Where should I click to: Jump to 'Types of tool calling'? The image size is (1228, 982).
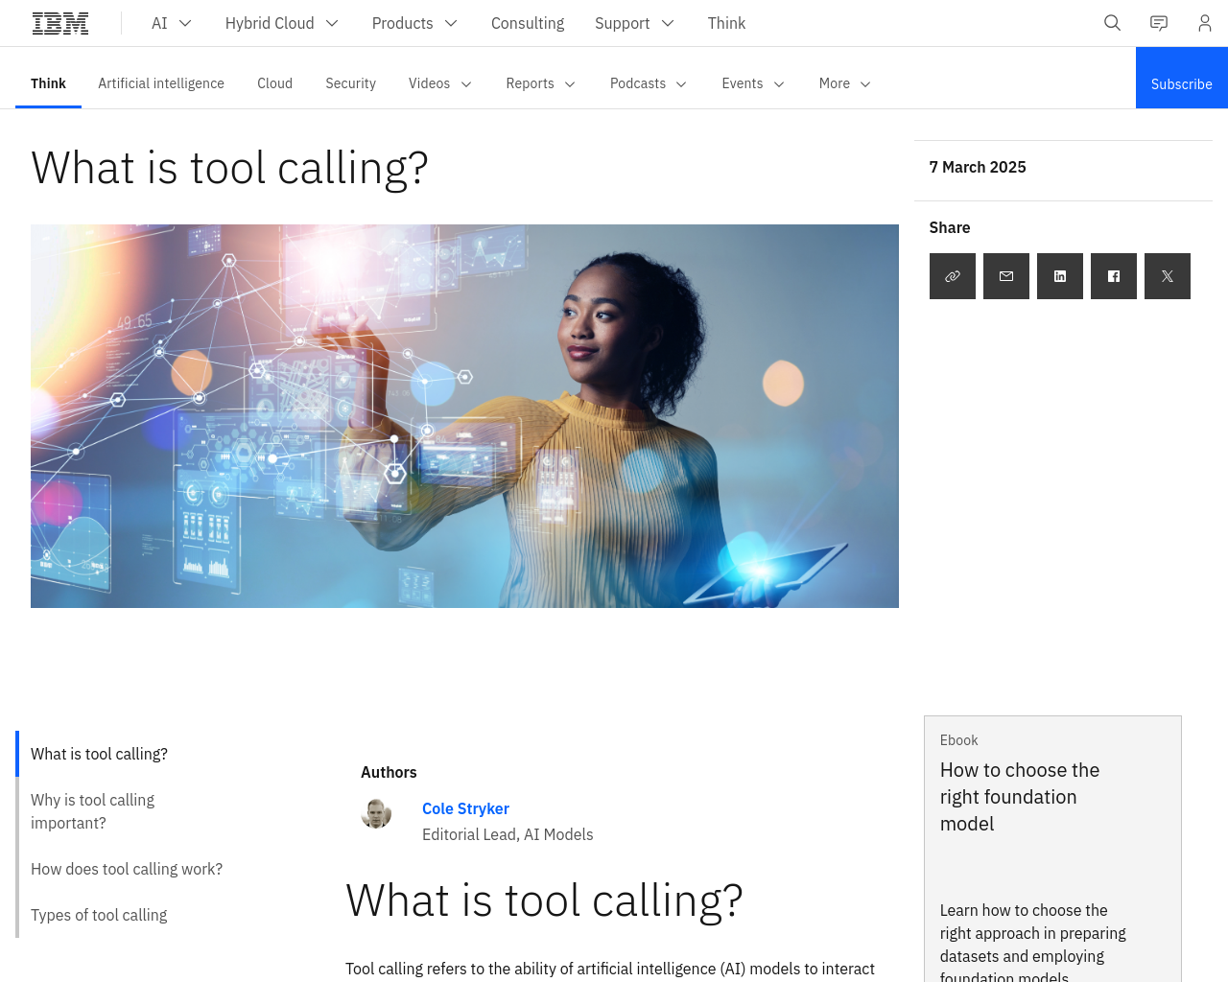99,915
